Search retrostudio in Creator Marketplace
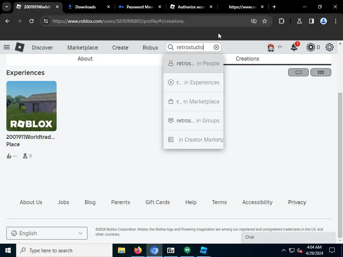The image size is (343, 257). coord(193,140)
